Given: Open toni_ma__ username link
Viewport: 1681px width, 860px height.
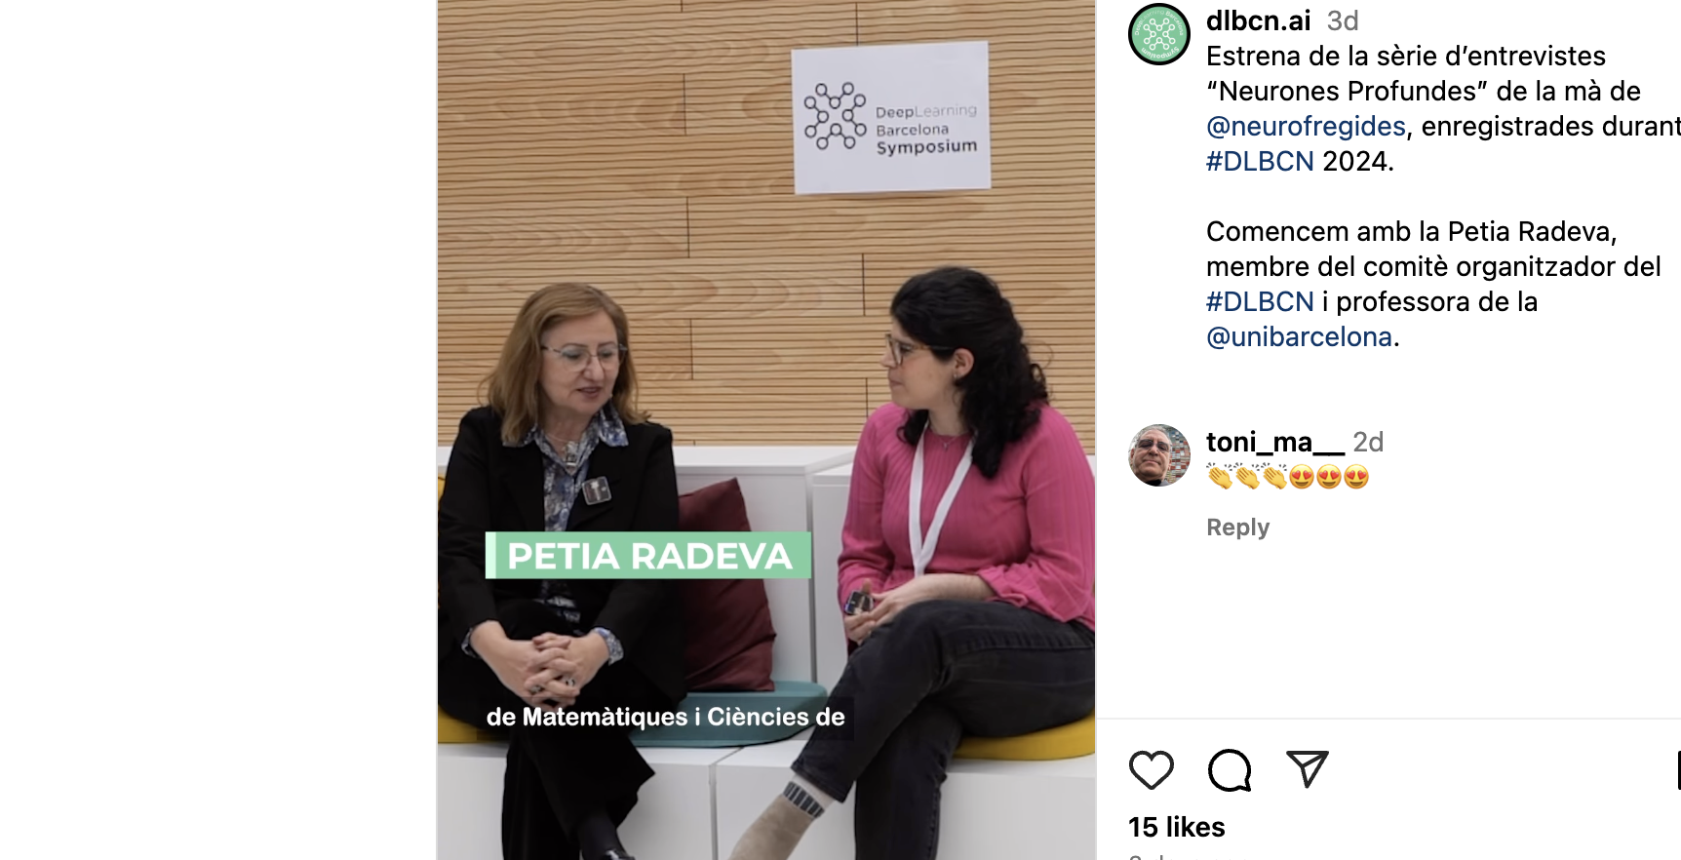Looking at the screenshot, I should [1275, 442].
